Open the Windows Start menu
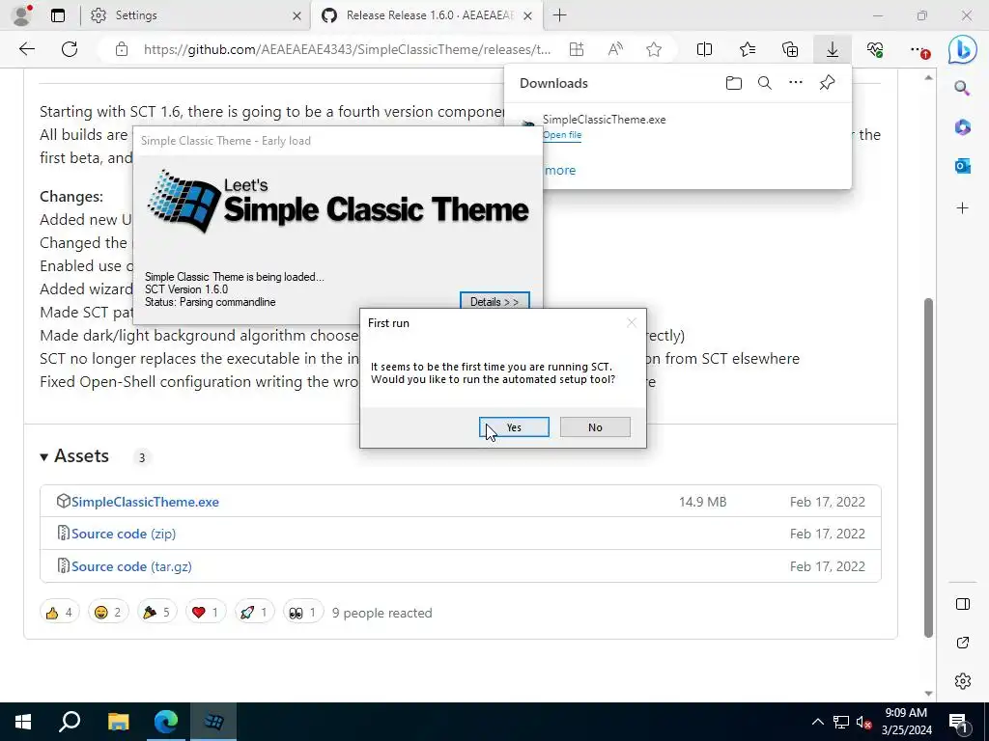 (23, 722)
